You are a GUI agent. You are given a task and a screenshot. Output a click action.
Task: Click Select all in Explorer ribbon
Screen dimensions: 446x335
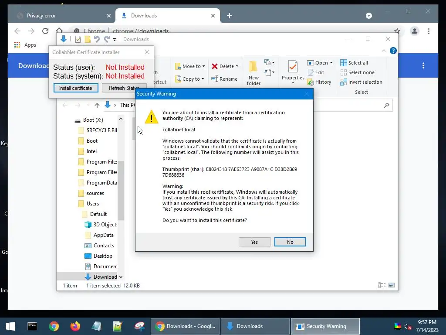(354, 63)
